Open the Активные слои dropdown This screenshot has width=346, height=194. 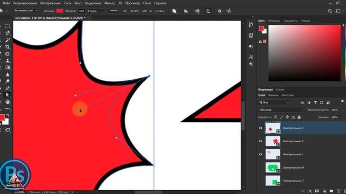25,11
